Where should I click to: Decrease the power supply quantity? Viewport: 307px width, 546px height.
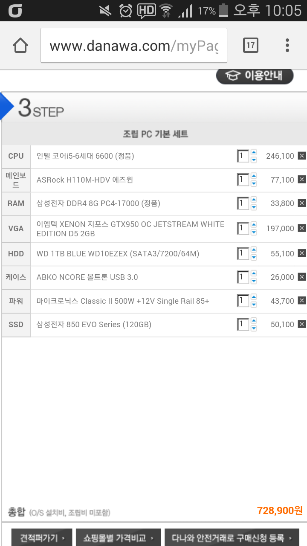254,305
